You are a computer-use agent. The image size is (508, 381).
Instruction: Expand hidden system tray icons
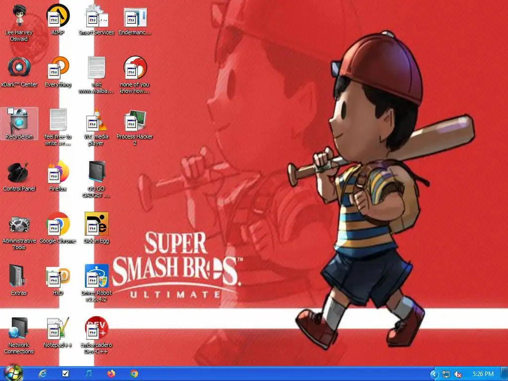(434, 374)
